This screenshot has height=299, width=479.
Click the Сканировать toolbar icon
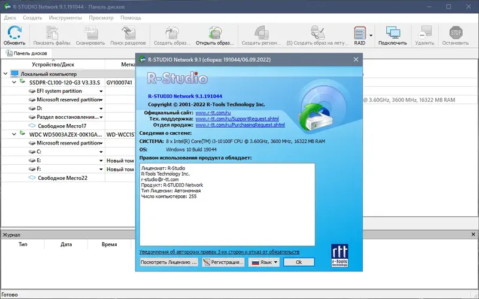[90, 32]
